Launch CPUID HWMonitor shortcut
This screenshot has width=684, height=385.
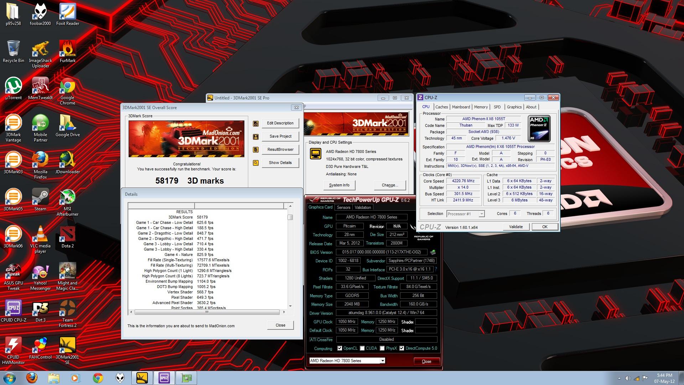coord(13,350)
